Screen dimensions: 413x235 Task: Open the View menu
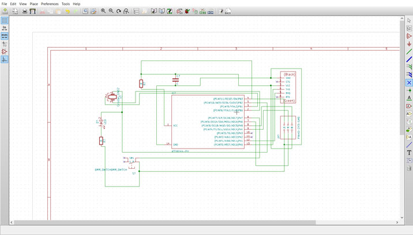(23, 4)
